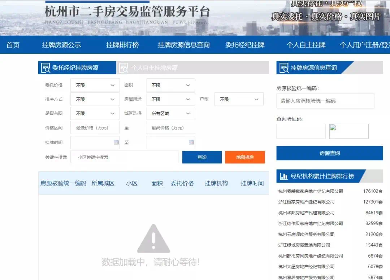This screenshot has width=390, height=280.
Task: Click the 小区关键字搜索 input field
Action: tap(125, 157)
